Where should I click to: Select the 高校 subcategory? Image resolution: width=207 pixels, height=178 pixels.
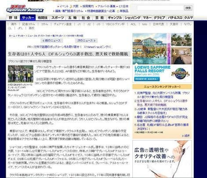tap(31, 28)
